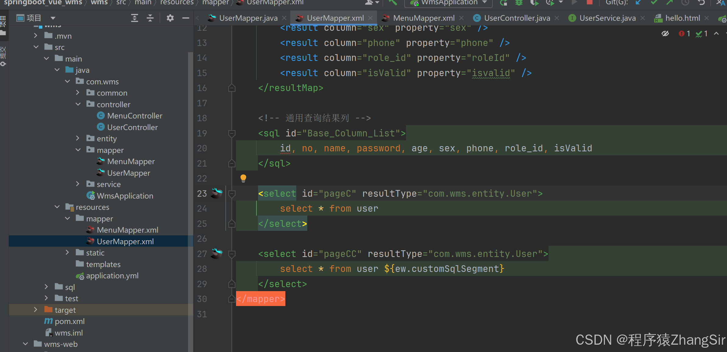Open project panel settings gear
The image size is (727, 352).
(170, 18)
